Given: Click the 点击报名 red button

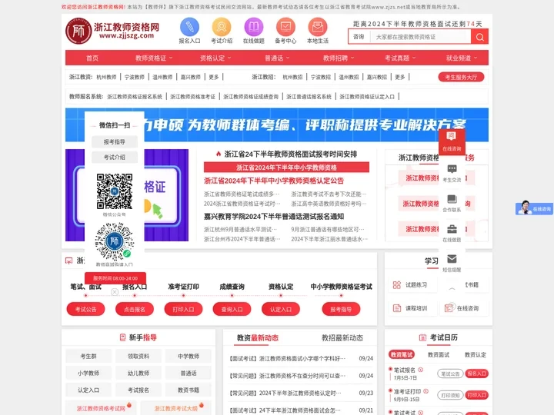Looking at the screenshot, I should coord(134,309).
